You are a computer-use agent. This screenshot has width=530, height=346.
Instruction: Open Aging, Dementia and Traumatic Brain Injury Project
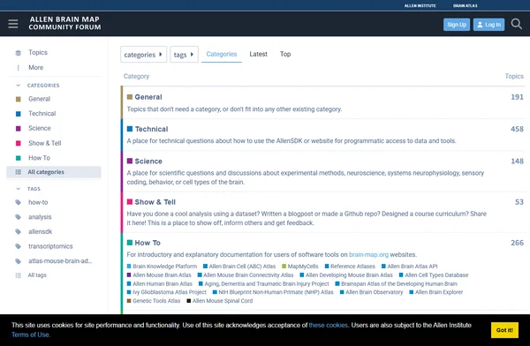tap(263, 284)
